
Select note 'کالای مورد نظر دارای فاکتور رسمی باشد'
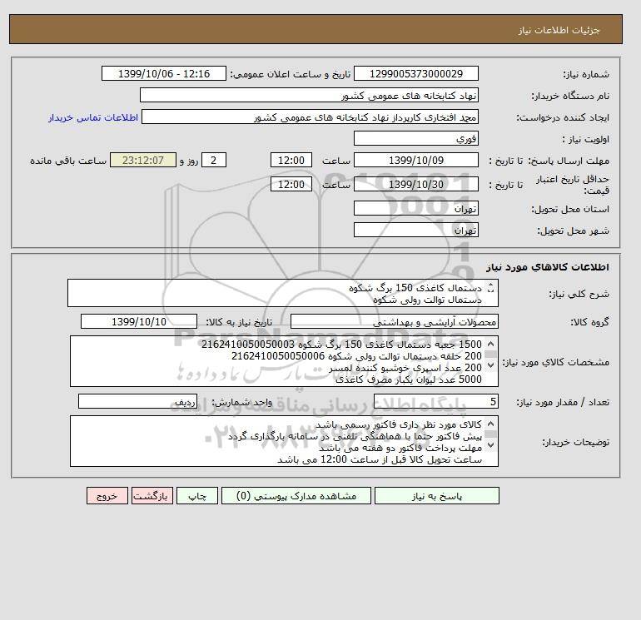pos(399,424)
